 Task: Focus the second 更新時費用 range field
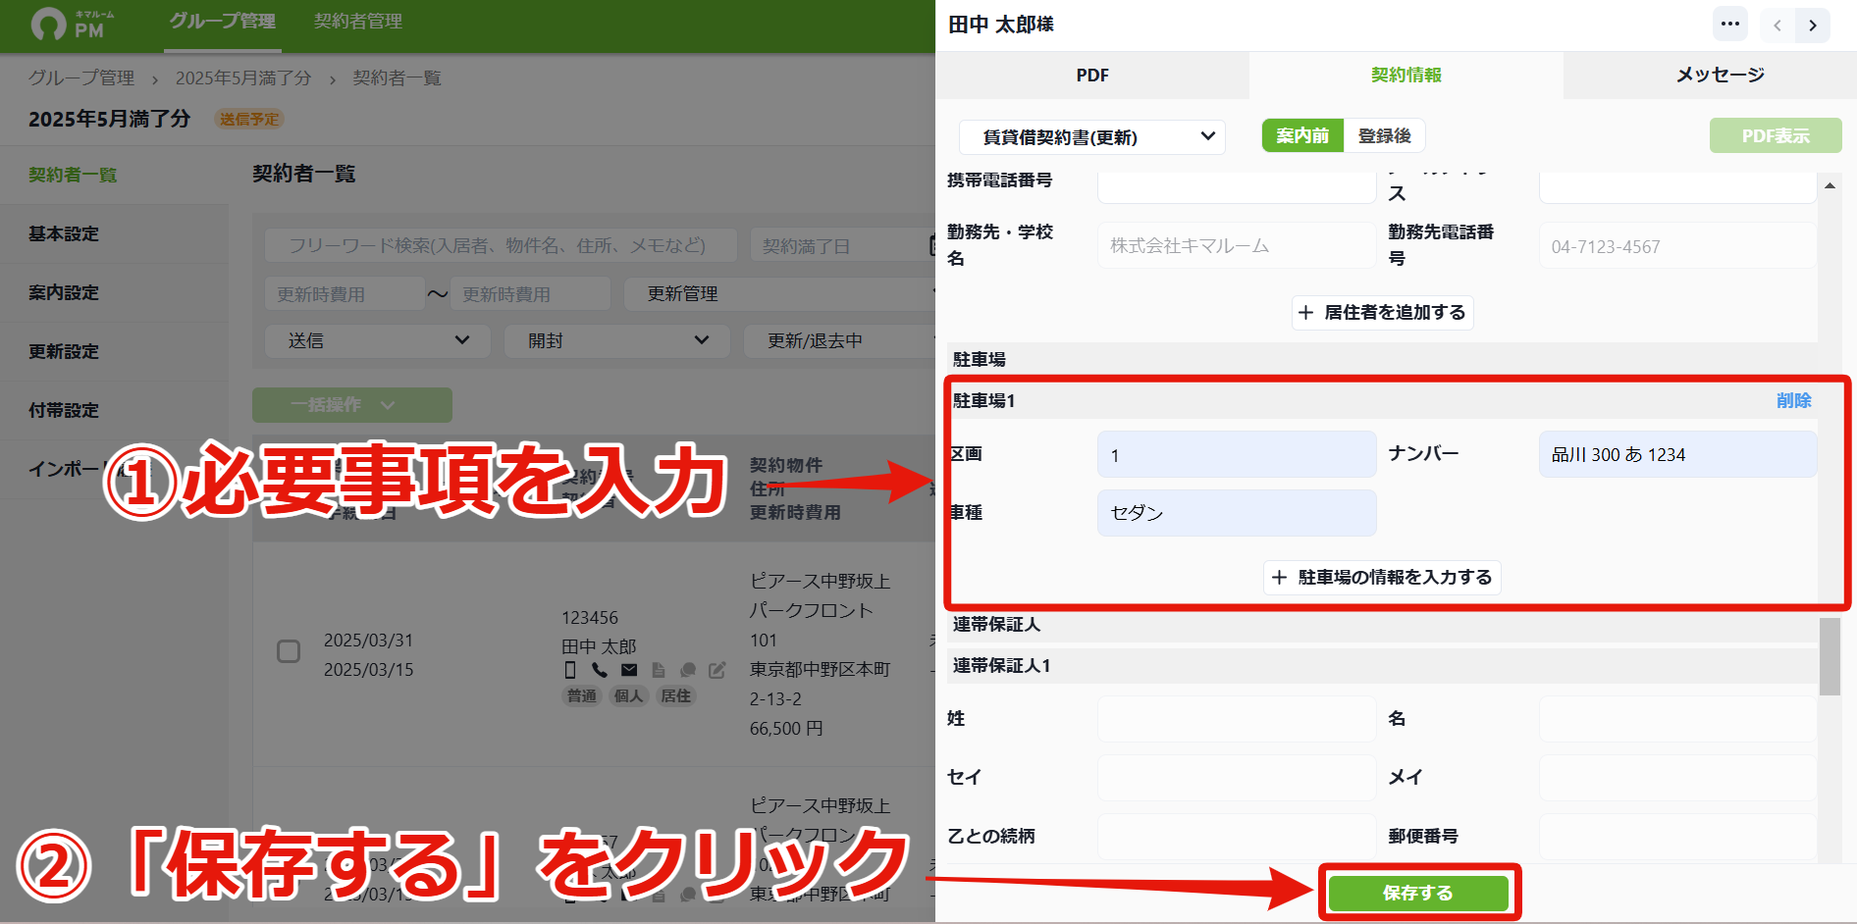coord(530,293)
